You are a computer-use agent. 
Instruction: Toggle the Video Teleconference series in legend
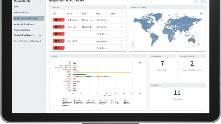(67, 102)
